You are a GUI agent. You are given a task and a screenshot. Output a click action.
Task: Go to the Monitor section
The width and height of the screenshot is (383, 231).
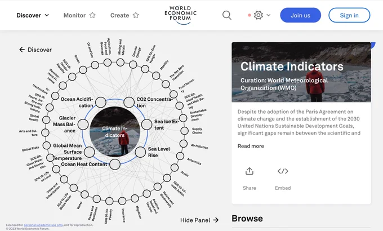click(x=79, y=15)
